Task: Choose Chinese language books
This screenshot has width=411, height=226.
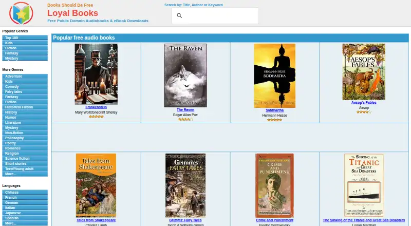Action: click(x=25, y=193)
